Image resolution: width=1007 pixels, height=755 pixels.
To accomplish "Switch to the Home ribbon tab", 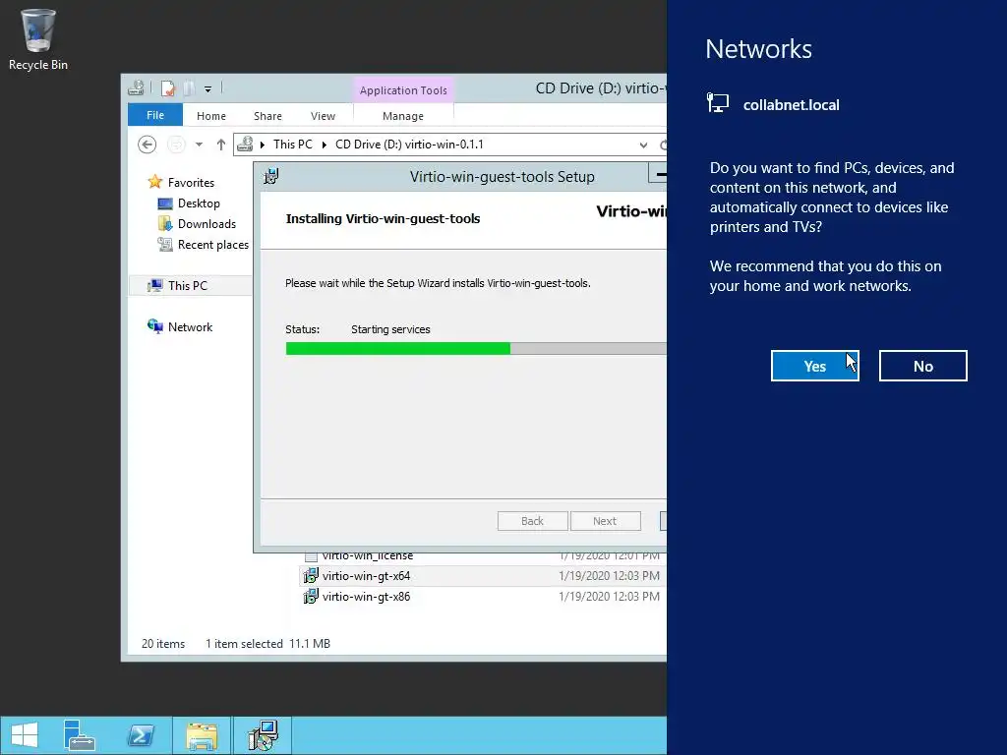I will tap(211, 116).
